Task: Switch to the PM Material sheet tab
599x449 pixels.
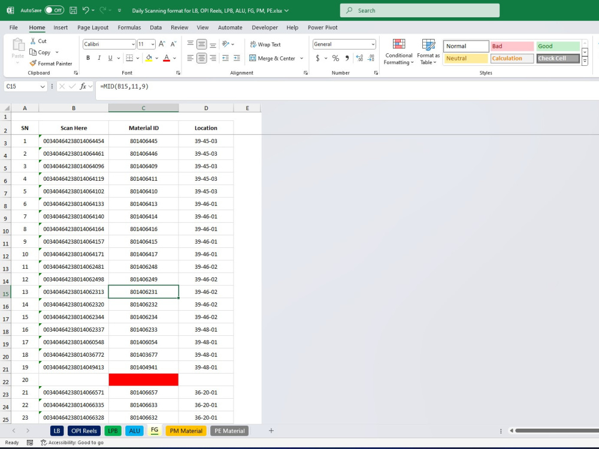Action: point(186,430)
